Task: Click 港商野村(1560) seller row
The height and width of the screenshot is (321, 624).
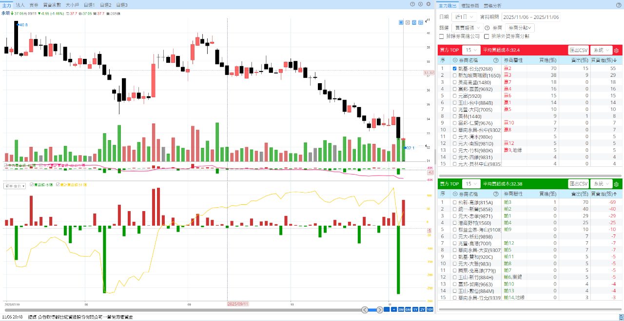Action: pyautogui.click(x=530, y=222)
